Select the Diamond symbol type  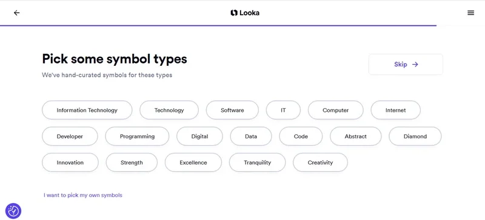coord(415,136)
